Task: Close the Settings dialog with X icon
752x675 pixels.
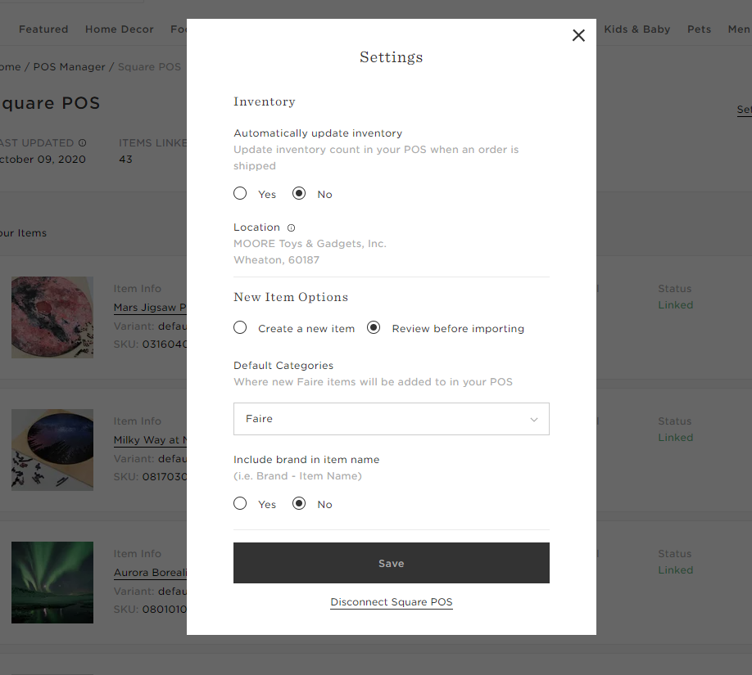Action: (578, 35)
